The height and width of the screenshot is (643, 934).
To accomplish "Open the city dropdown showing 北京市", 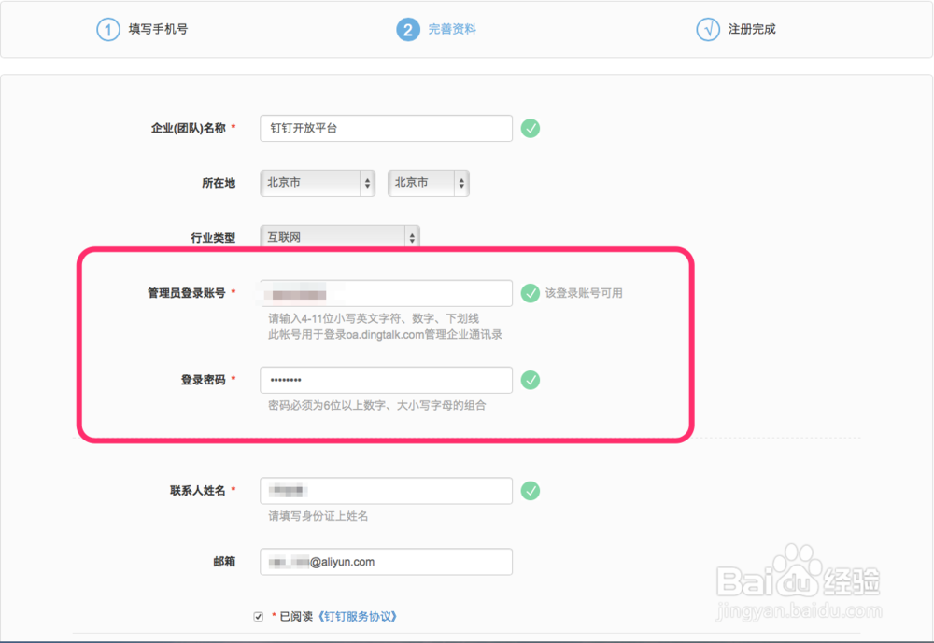I will [x=429, y=183].
